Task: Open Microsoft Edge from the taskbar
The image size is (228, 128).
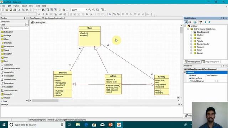Action: [86, 125]
